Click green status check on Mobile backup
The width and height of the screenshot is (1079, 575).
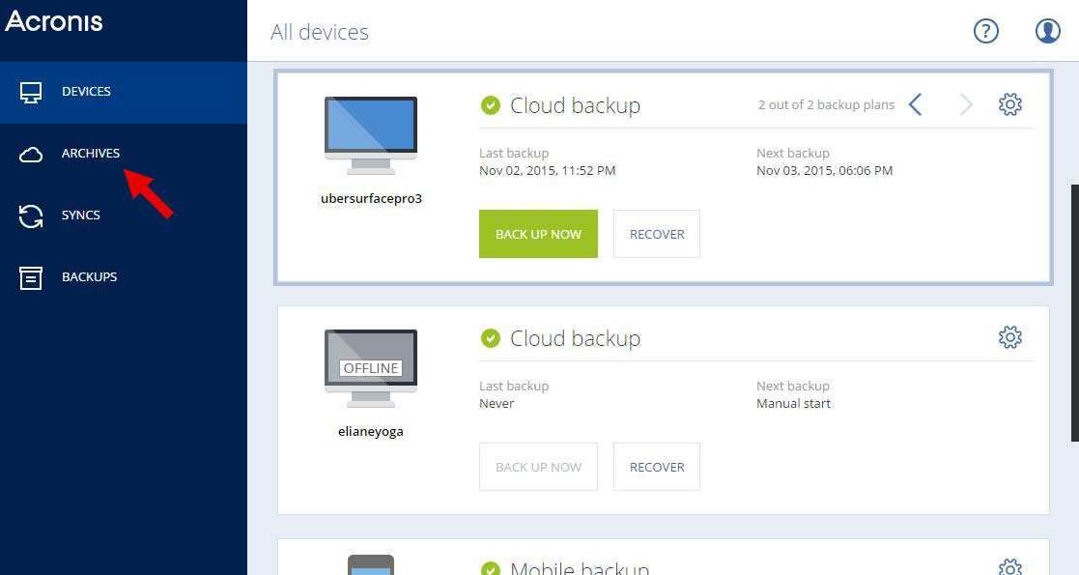point(490,568)
